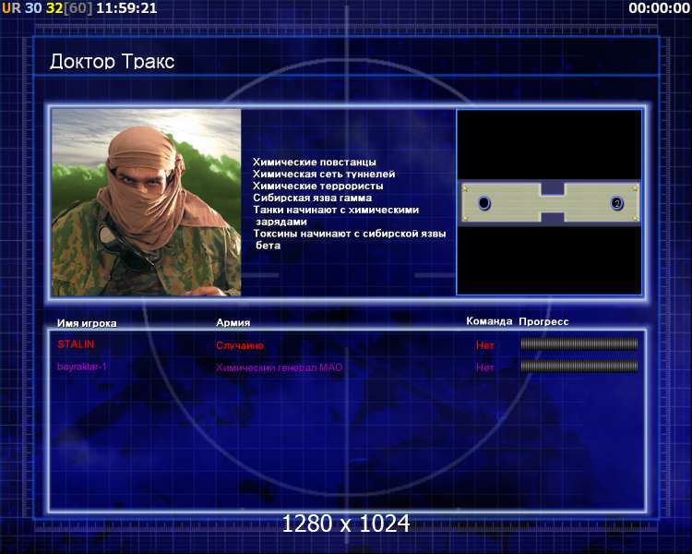Viewport: 692px width, 554px height.
Task: Click STALIN's team value "Нет"
Action: (485, 345)
